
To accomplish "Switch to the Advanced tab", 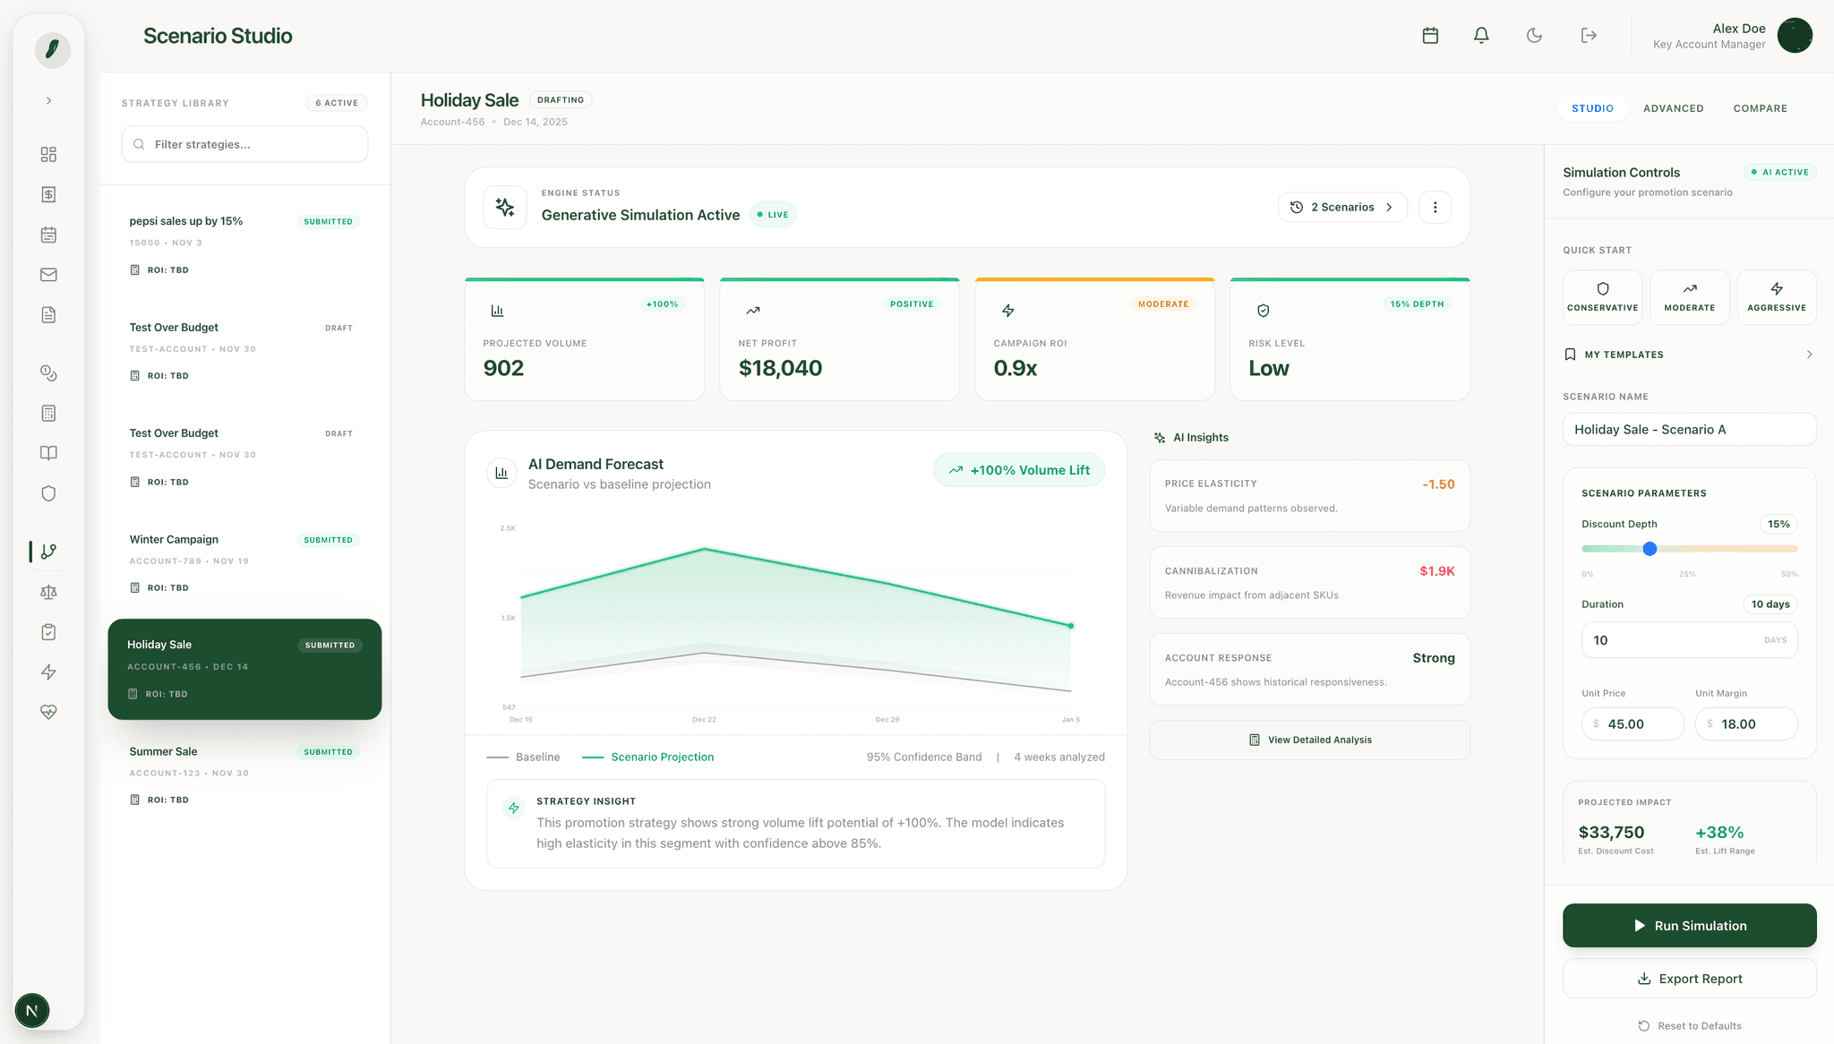I will (1673, 108).
